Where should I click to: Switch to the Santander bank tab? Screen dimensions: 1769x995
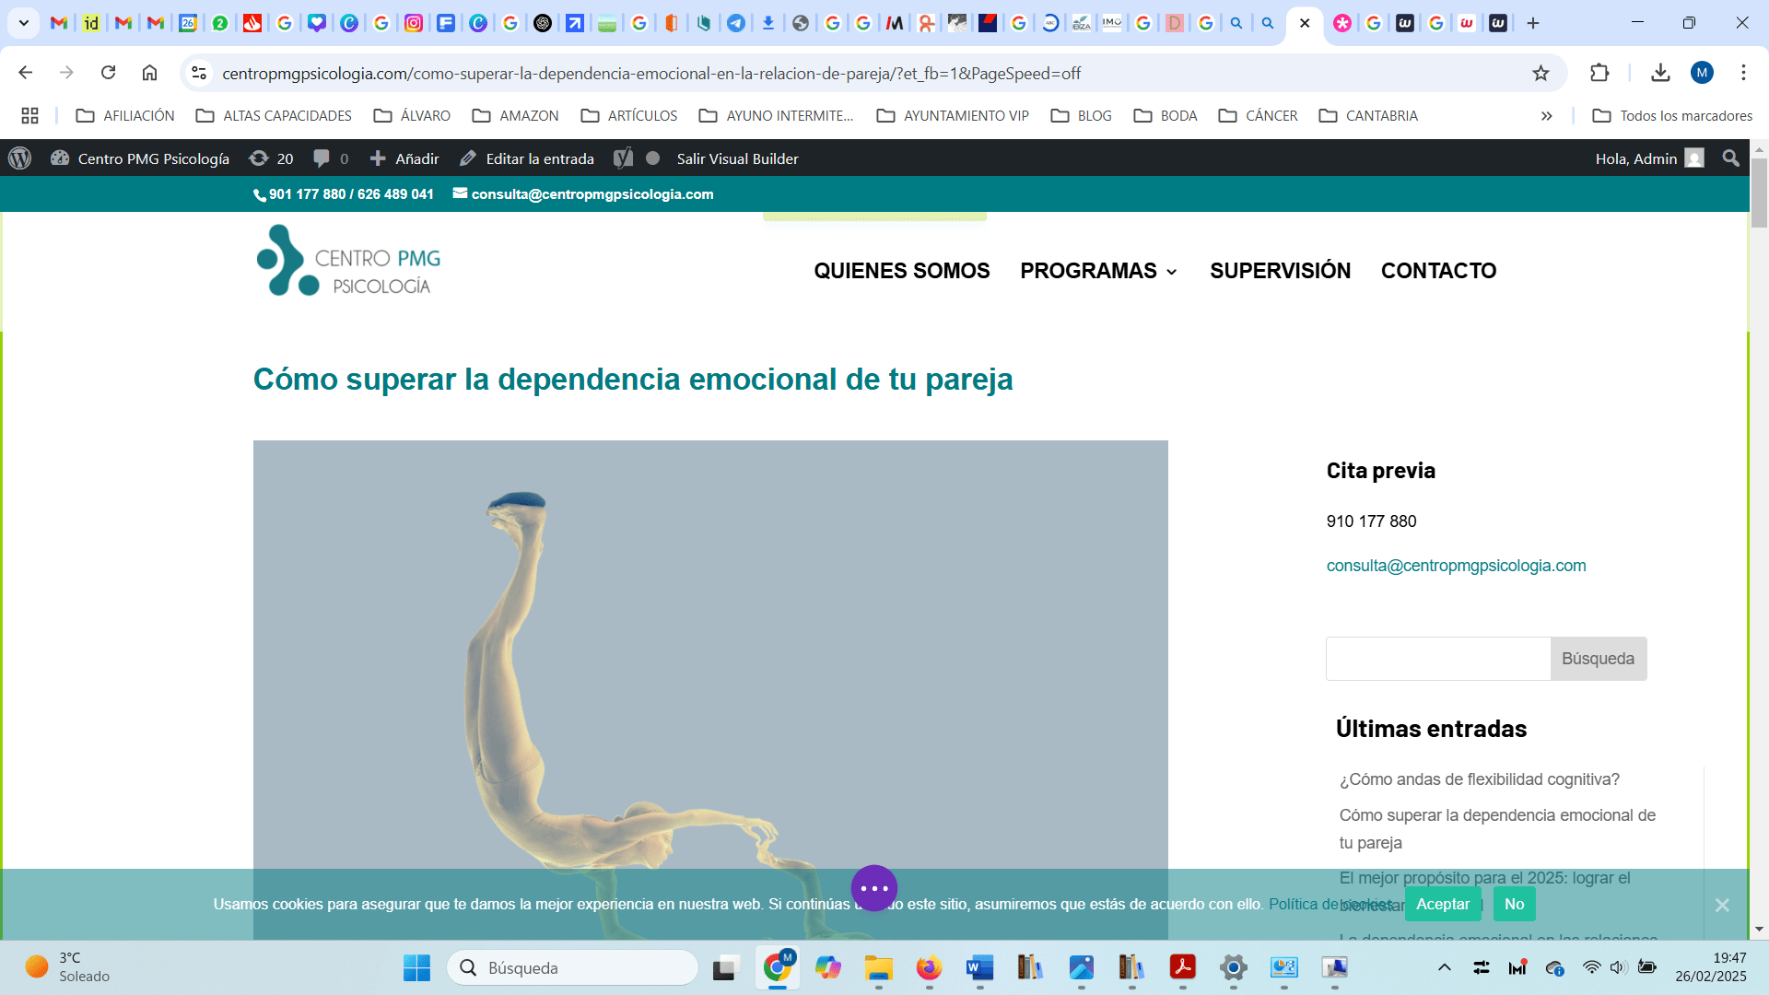[252, 23]
